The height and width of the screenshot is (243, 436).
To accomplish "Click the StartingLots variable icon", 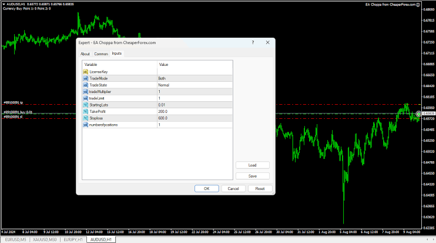I will pos(86,105).
